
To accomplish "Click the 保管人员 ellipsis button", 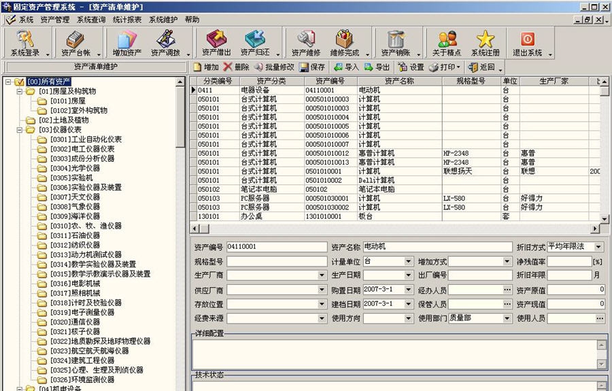I will click(507, 304).
